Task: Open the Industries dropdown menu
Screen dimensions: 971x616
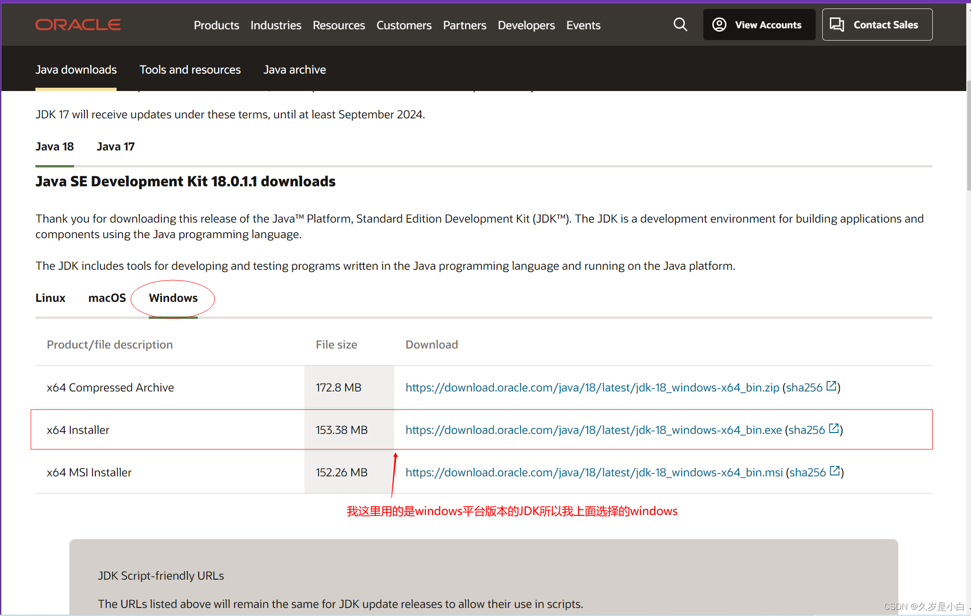Action: (275, 25)
